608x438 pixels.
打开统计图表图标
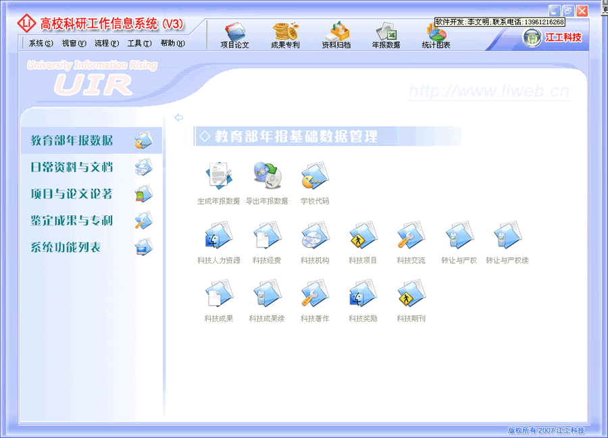(434, 34)
